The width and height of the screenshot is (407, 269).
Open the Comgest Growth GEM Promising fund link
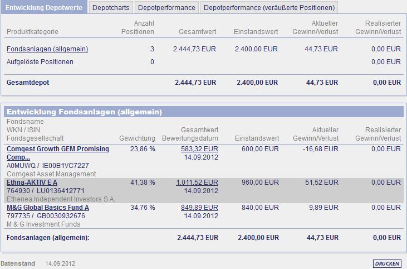pos(57,149)
